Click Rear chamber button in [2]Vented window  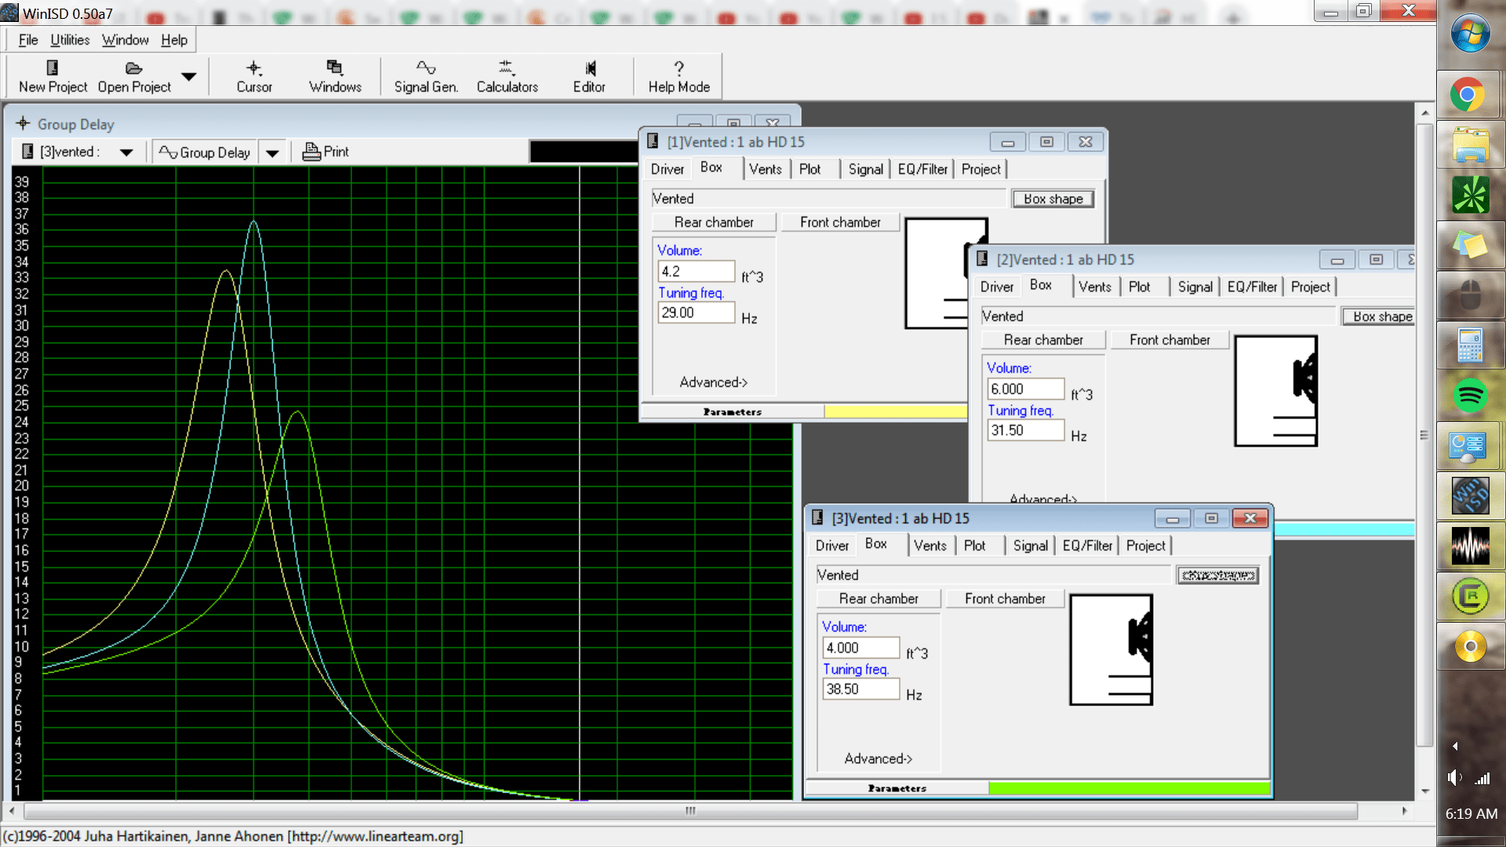click(1043, 340)
